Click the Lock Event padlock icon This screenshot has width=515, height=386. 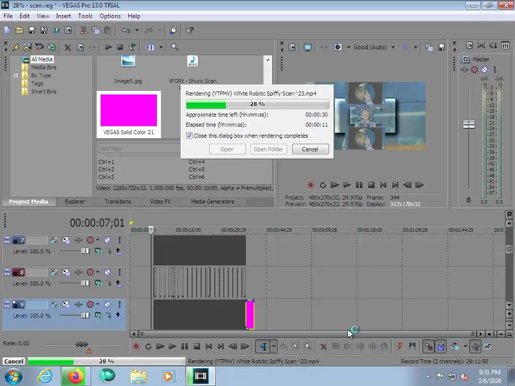[384, 346]
